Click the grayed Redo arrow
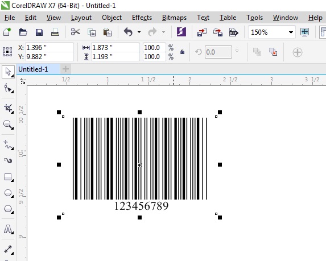The image size is (326, 261). (152, 32)
